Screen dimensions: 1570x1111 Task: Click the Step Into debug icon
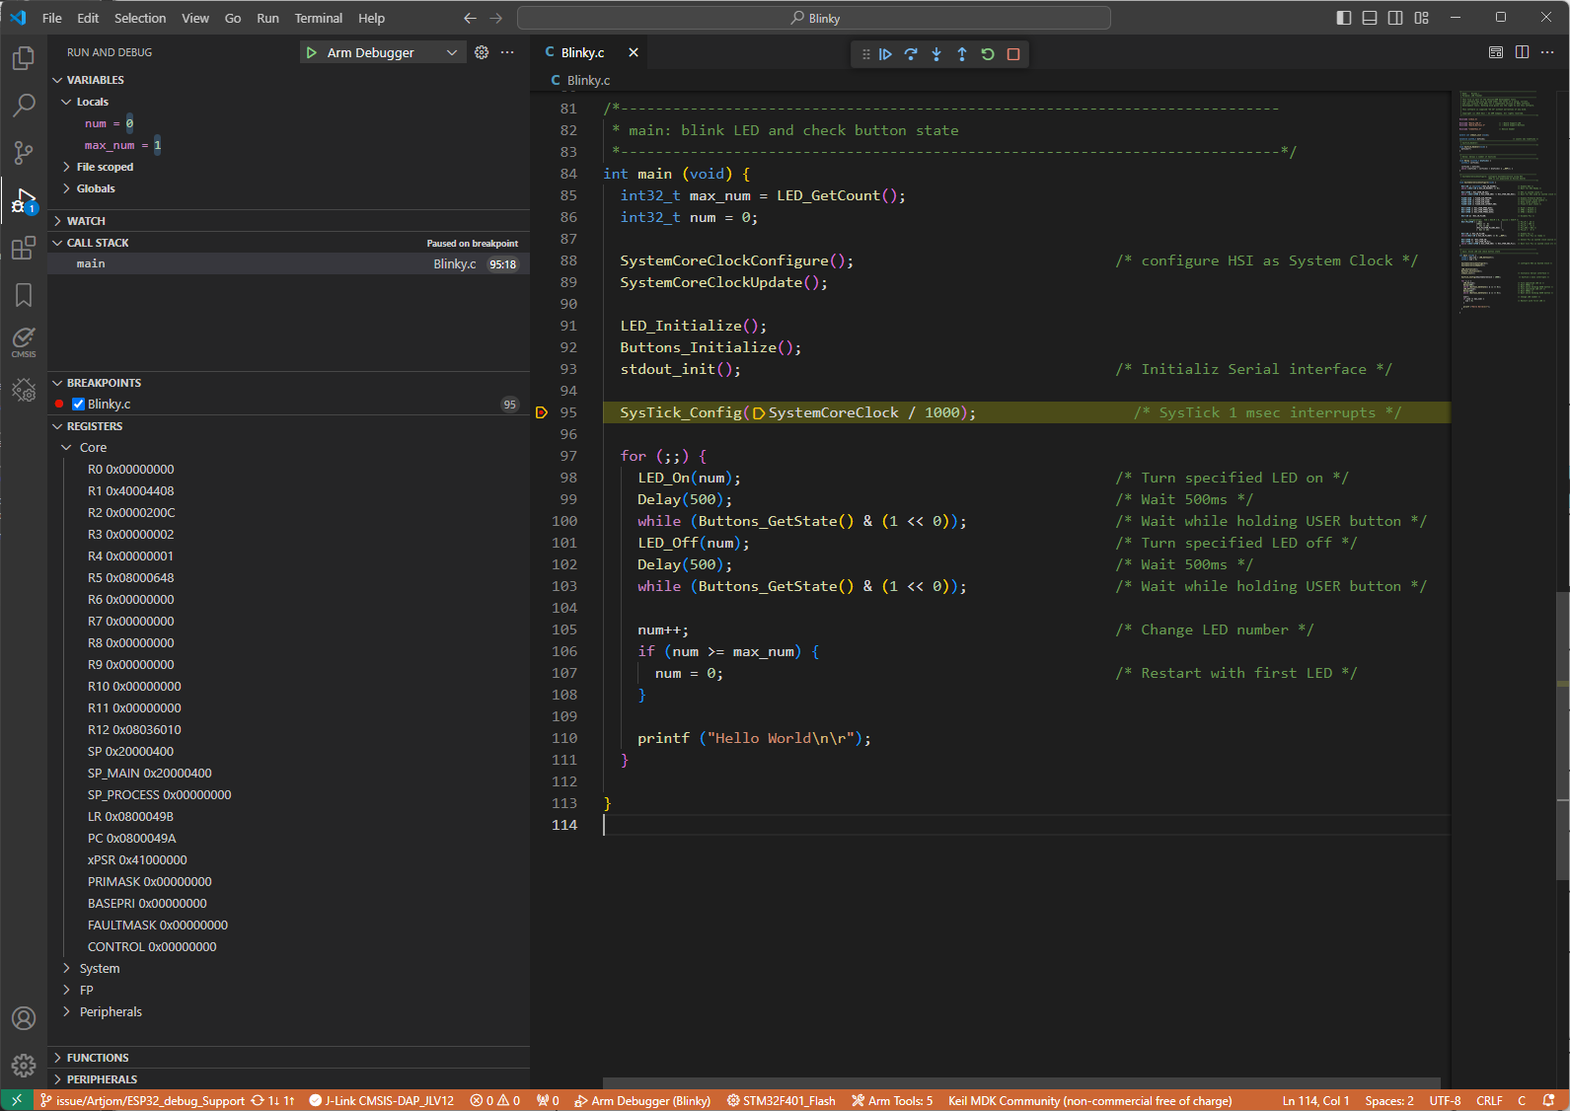click(x=936, y=54)
